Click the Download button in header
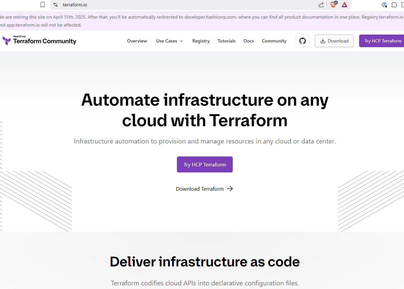The height and width of the screenshot is (289, 404). pyautogui.click(x=334, y=41)
